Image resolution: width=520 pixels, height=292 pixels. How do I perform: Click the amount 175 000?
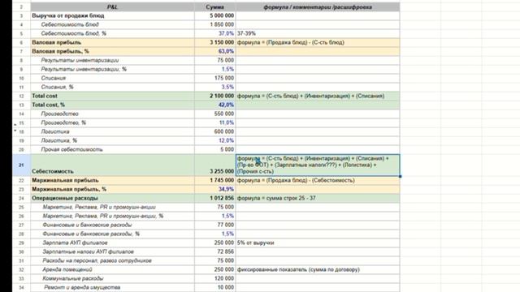coord(214,78)
